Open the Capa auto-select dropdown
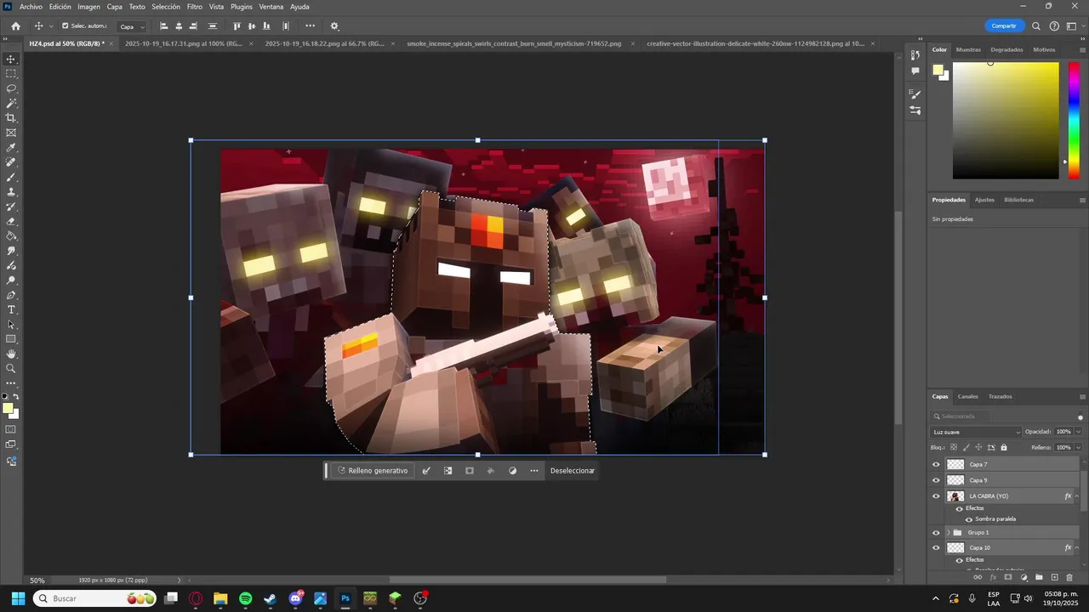Viewport: 1089px width, 612px height. coord(131,26)
